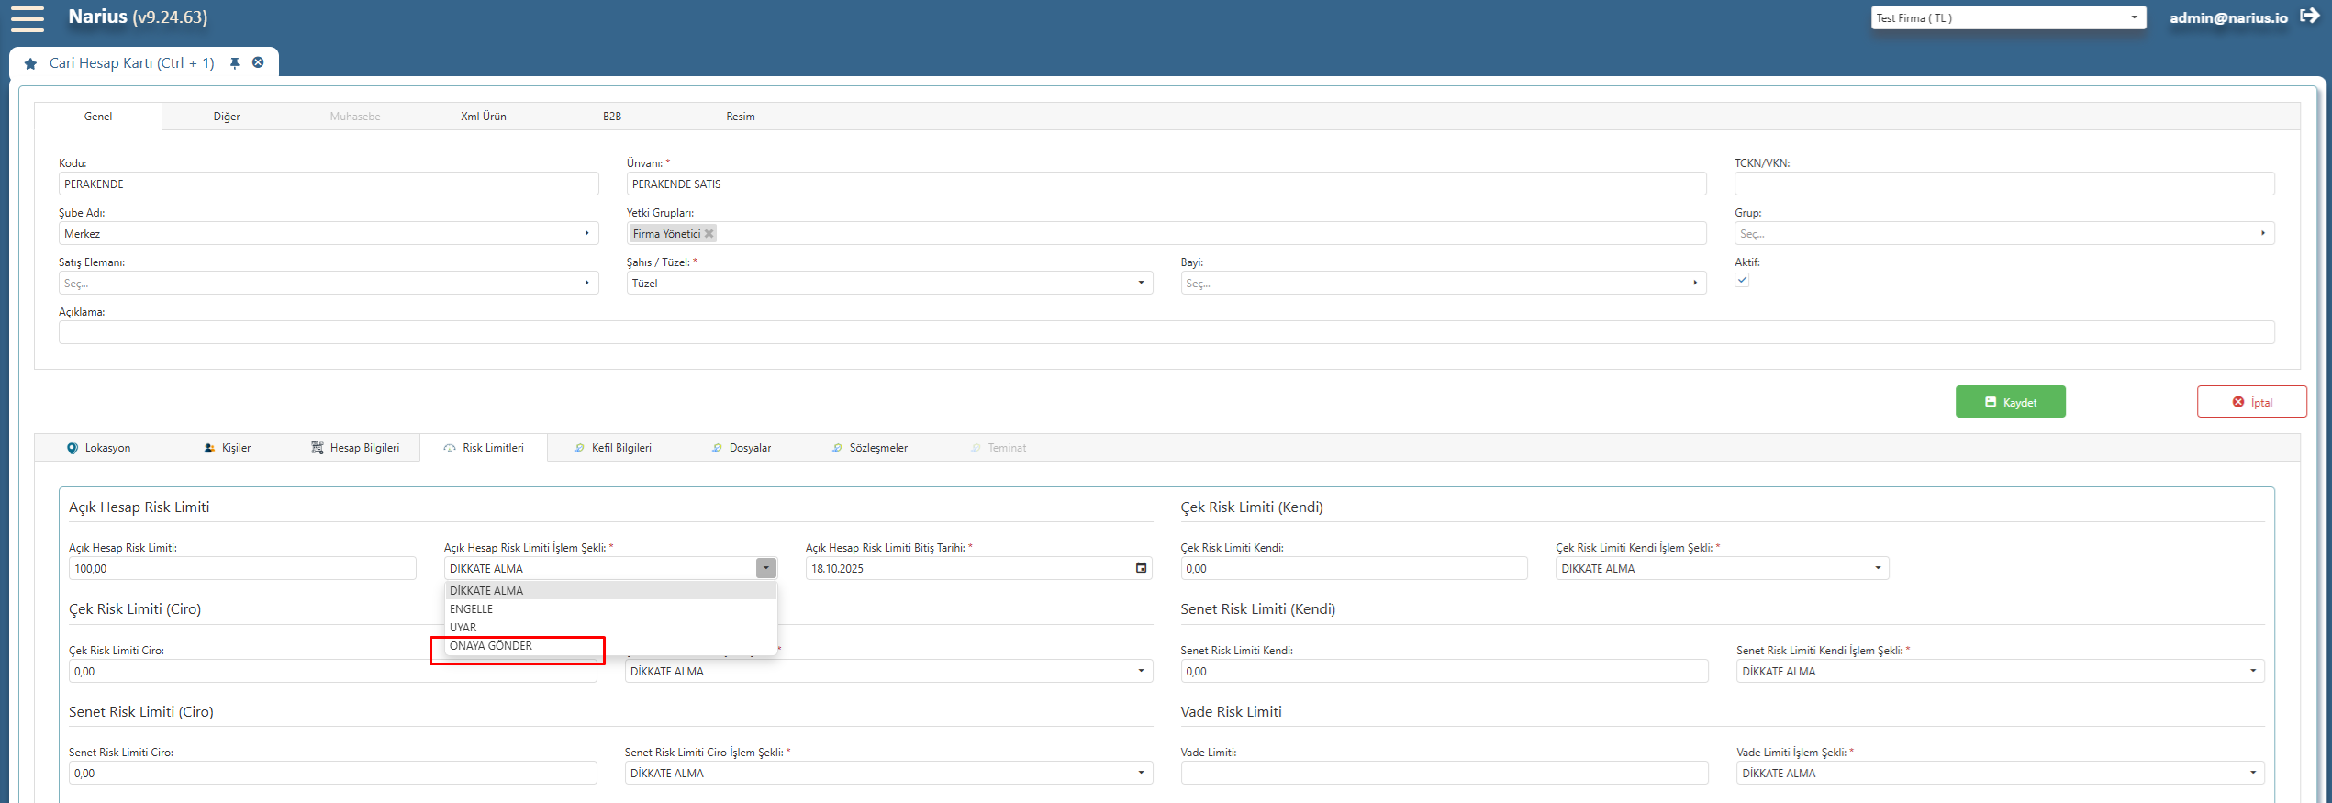This screenshot has height=803, width=2332.
Task: Open the Xml Ürün tab
Action: point(484,117)
